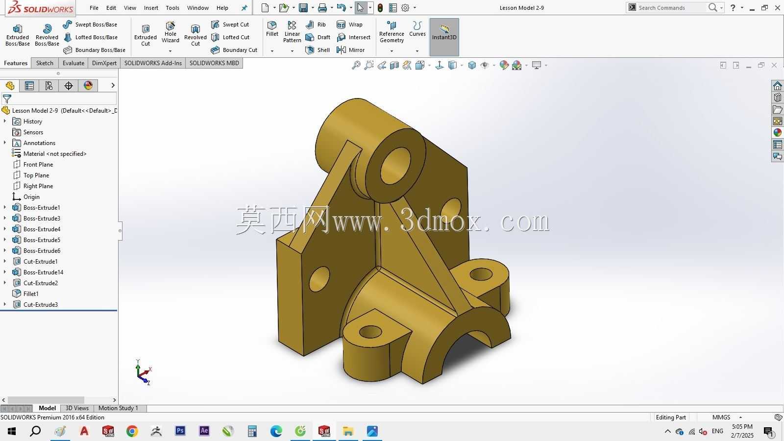Click the Draft tool
This screenshot has height=441, width=784.
pyautogui.click(x=318, y=37)
